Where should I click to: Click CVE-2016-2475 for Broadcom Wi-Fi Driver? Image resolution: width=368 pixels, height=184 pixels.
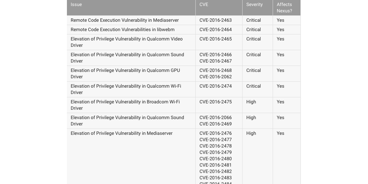(215, 102)
